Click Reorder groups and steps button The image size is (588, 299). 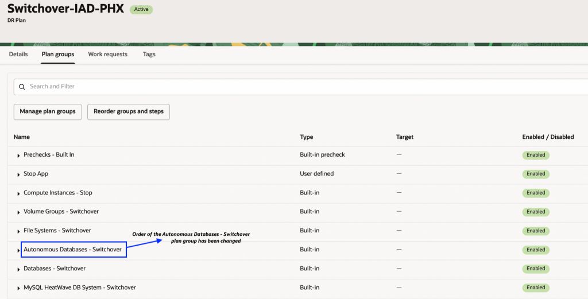[x=129, y=111]
